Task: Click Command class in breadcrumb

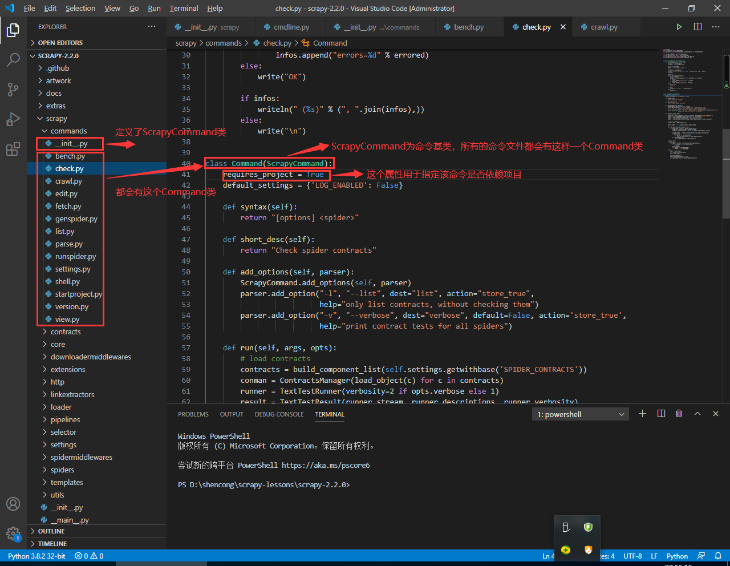Action: [325, 43]
